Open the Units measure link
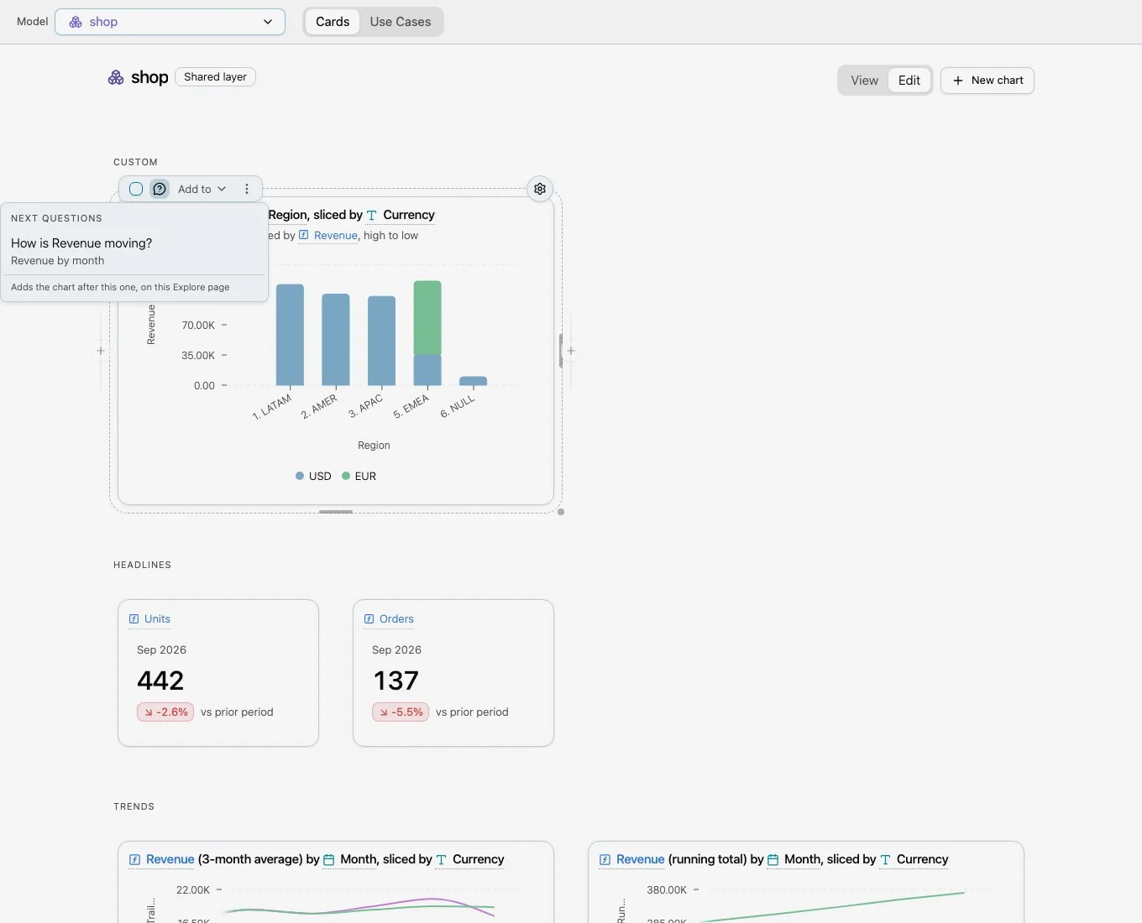1142x923 pixels. (157, 619)
